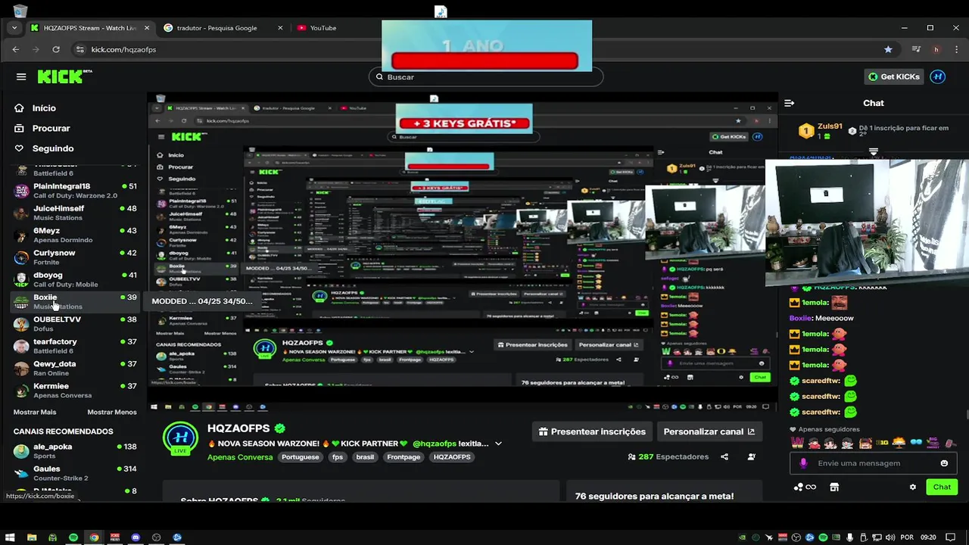The width and height of the screenshot is (969, 545).
Task: Open OUBEELTVV Dofus channel in sidebar
Action: [x=75, y=324]
